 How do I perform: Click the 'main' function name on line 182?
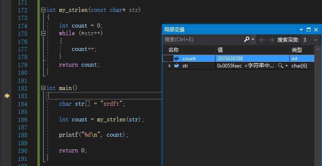[x=65, y=88]
